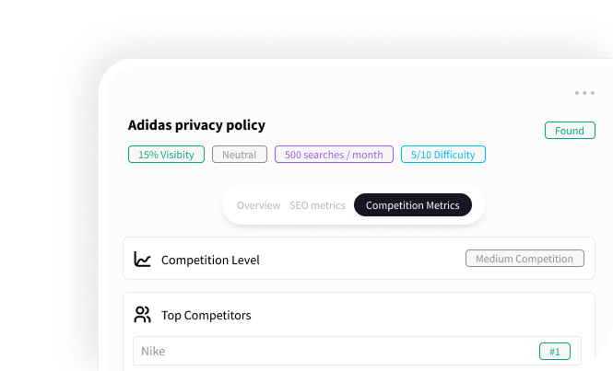Open the SEO metrics tab
613x371 pixels.
pyautogui.click(x=317, y=205)
